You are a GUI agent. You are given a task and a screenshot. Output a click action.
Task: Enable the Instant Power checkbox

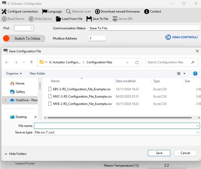(x=12, y=164)
